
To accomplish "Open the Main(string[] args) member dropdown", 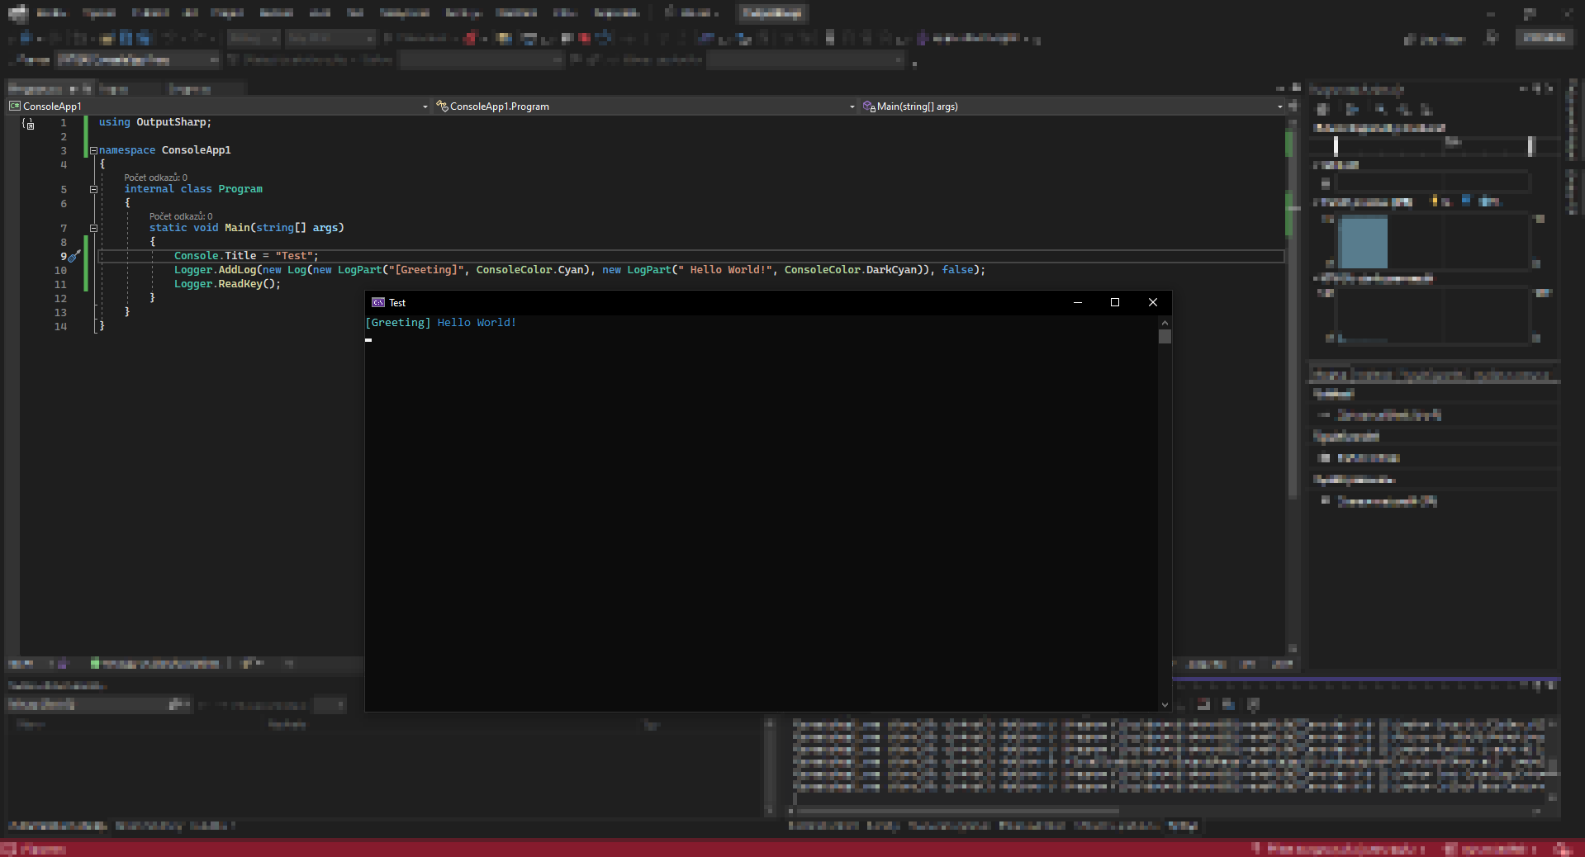I will (x=1073, y=107).
